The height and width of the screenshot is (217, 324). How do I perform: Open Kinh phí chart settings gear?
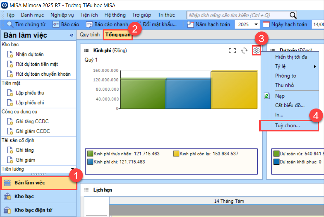257,50
